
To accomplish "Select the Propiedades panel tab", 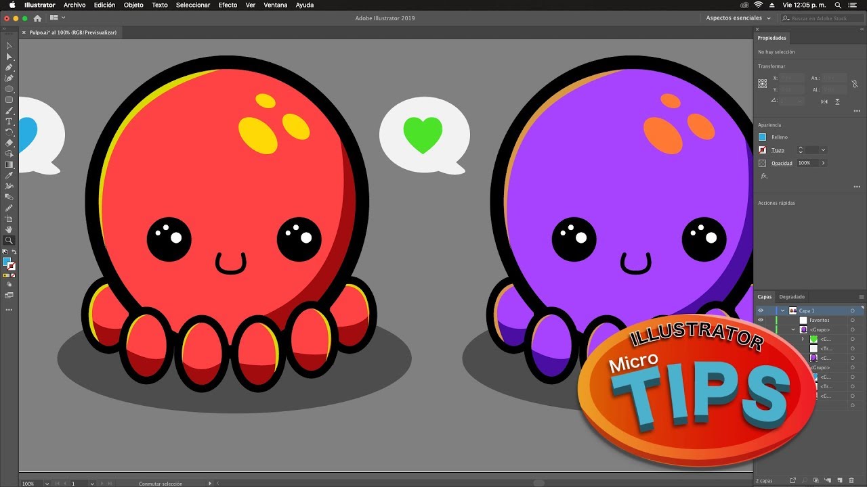I will coord(771,38).
